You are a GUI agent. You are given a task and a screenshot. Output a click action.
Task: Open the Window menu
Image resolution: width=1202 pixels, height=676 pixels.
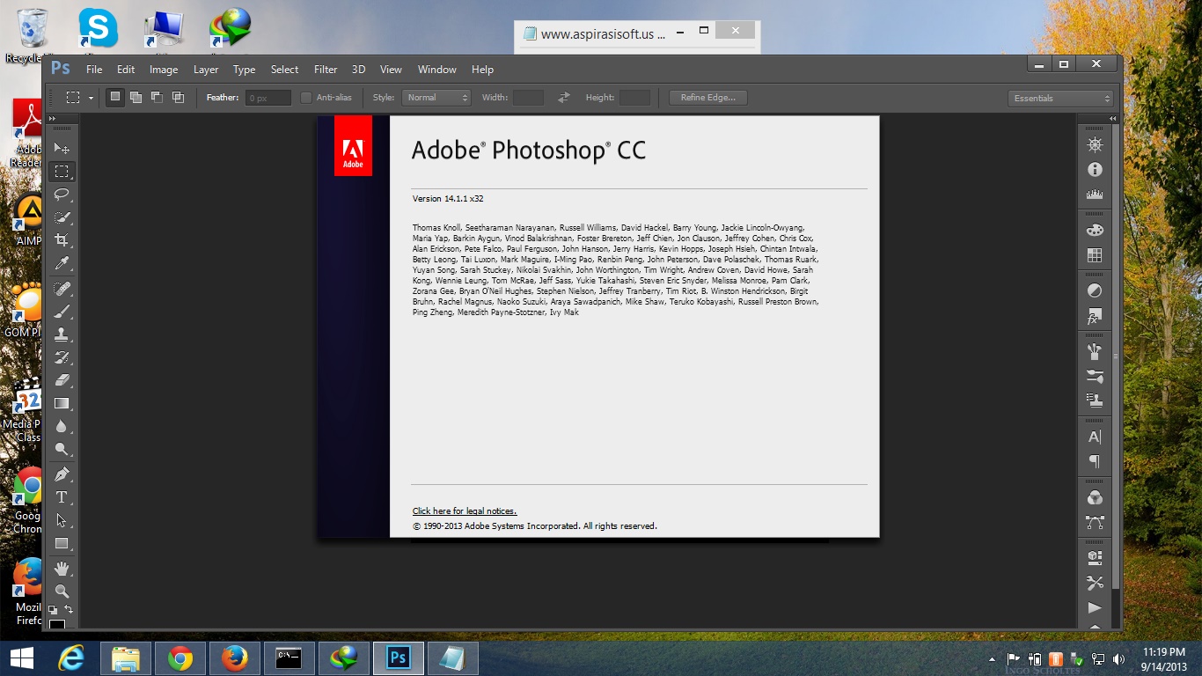(437, 70)
